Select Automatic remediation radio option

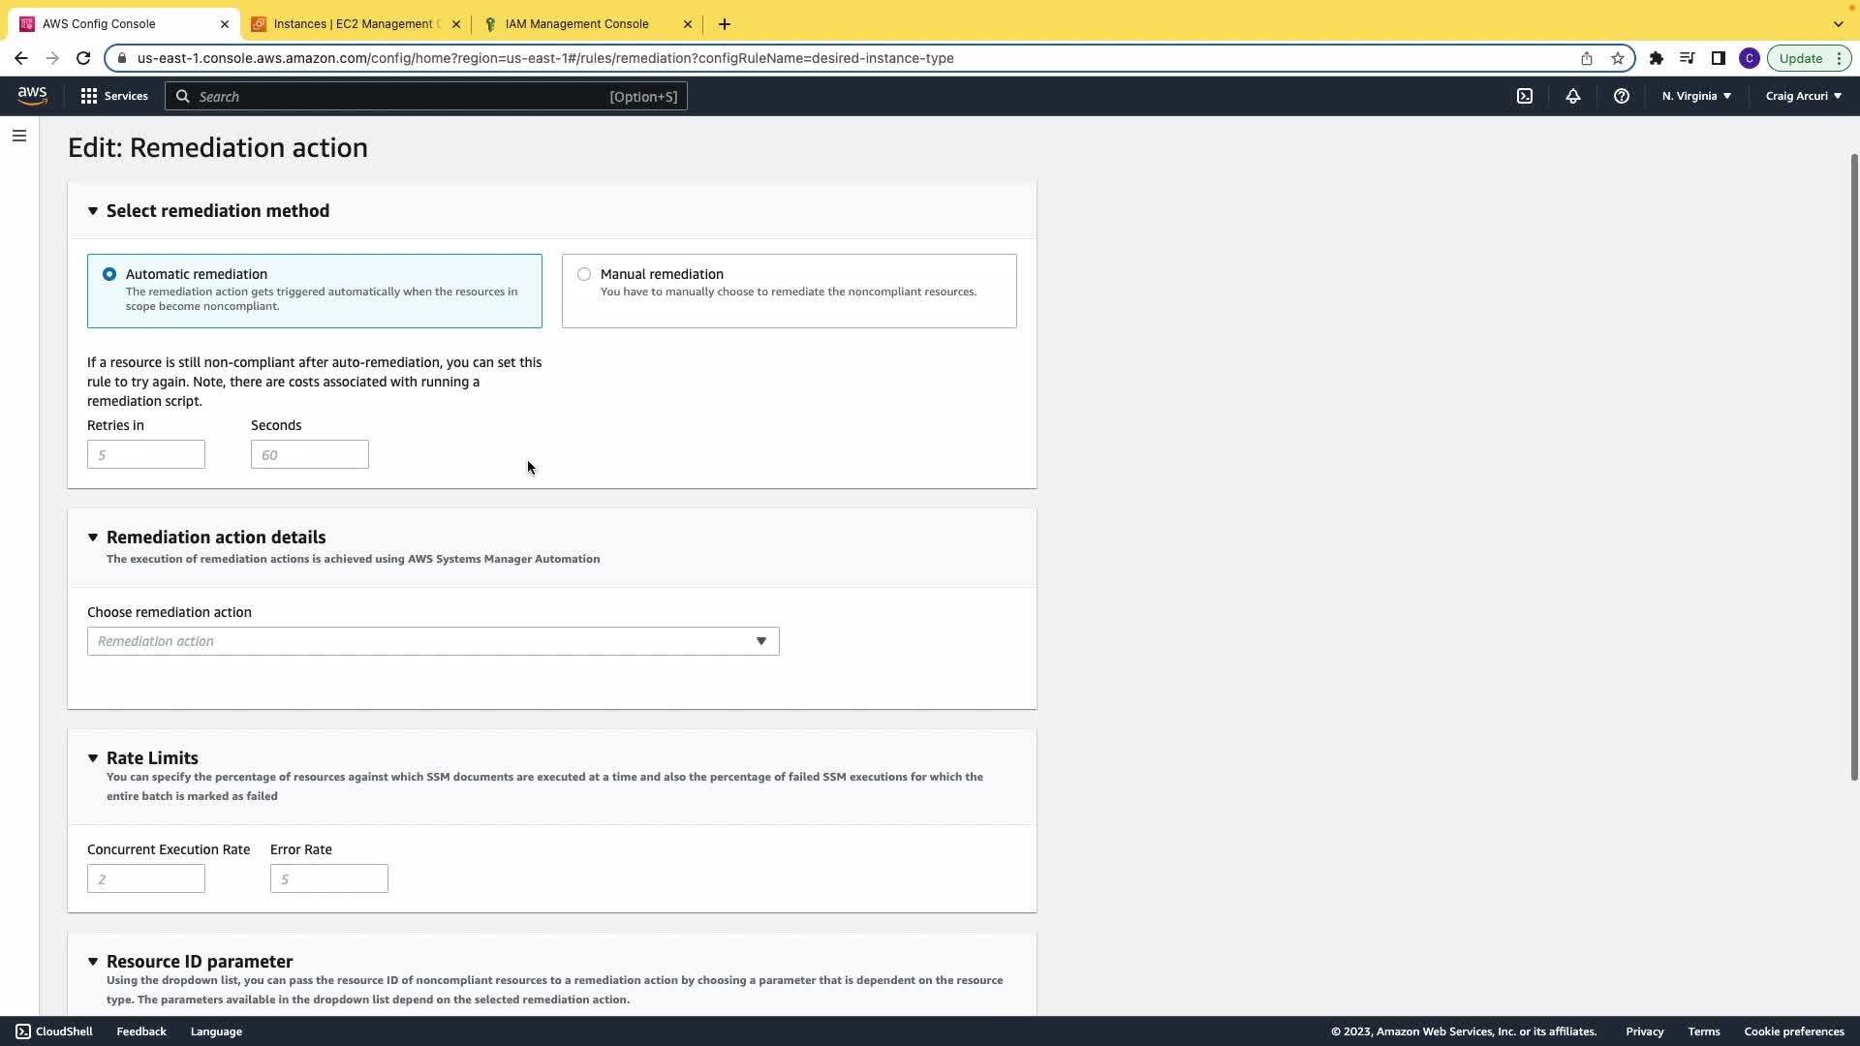(109, 274)
